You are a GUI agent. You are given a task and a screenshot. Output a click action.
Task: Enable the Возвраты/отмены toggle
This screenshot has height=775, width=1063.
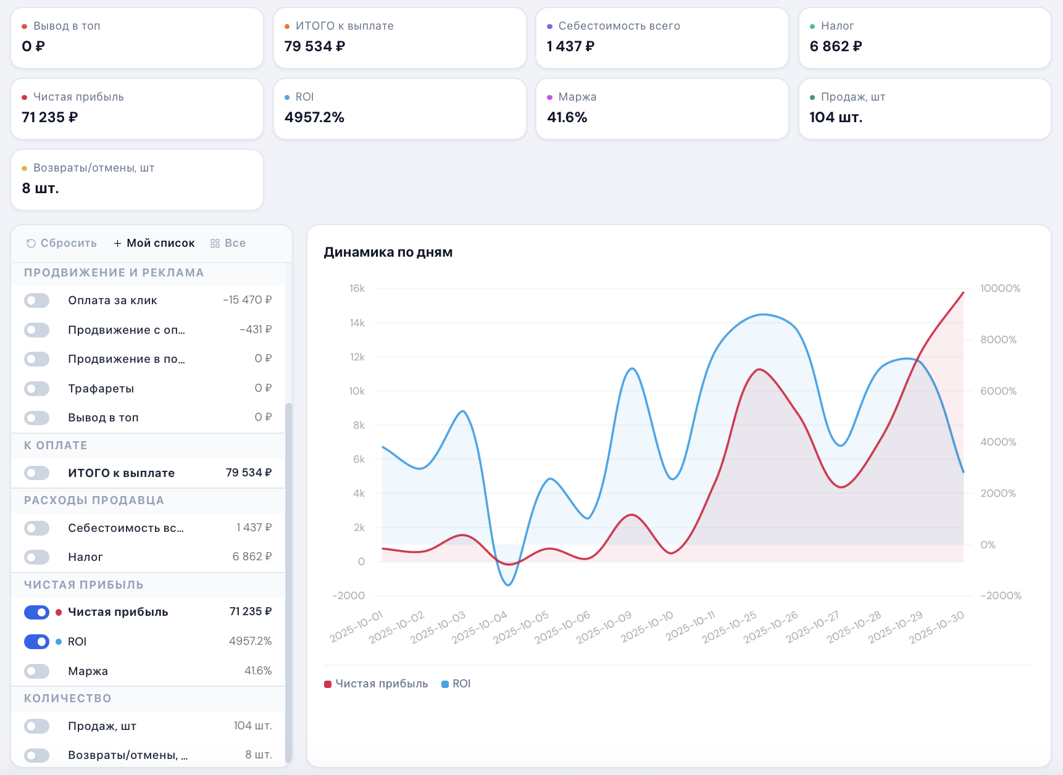tap(37, 755)
